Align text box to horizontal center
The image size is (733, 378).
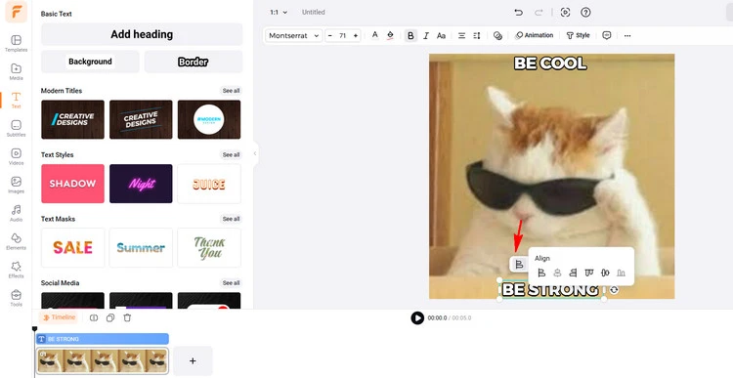[557, 273]
